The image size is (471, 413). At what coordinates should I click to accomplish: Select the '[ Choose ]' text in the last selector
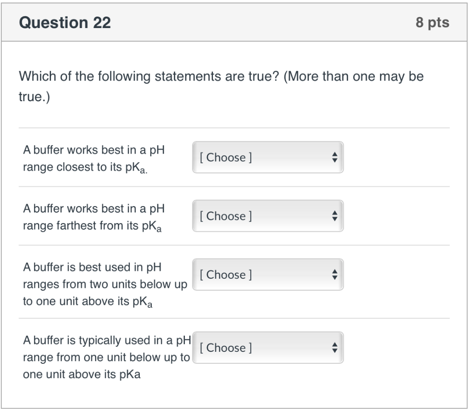(225, 348)
